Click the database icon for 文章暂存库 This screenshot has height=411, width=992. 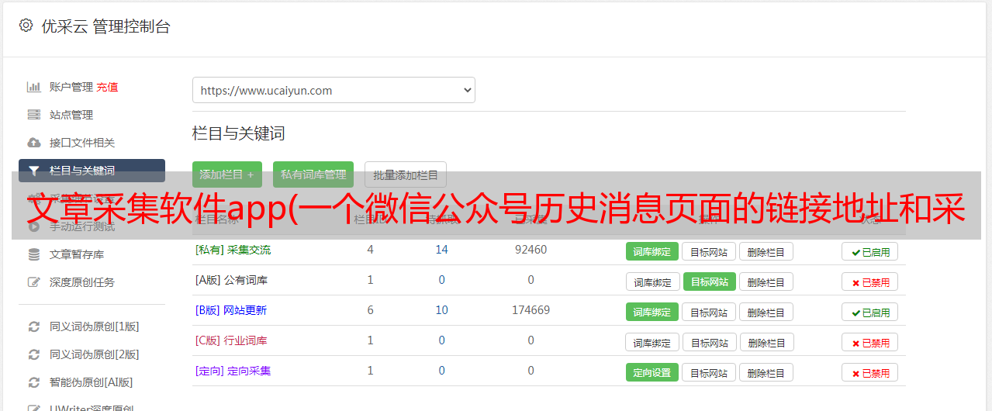pos(33,254)
